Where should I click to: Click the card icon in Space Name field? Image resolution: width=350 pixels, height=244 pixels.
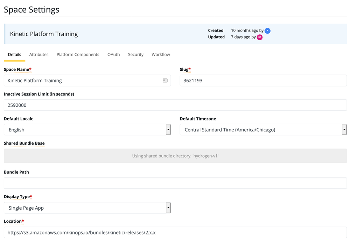click(x=165, y=81)
